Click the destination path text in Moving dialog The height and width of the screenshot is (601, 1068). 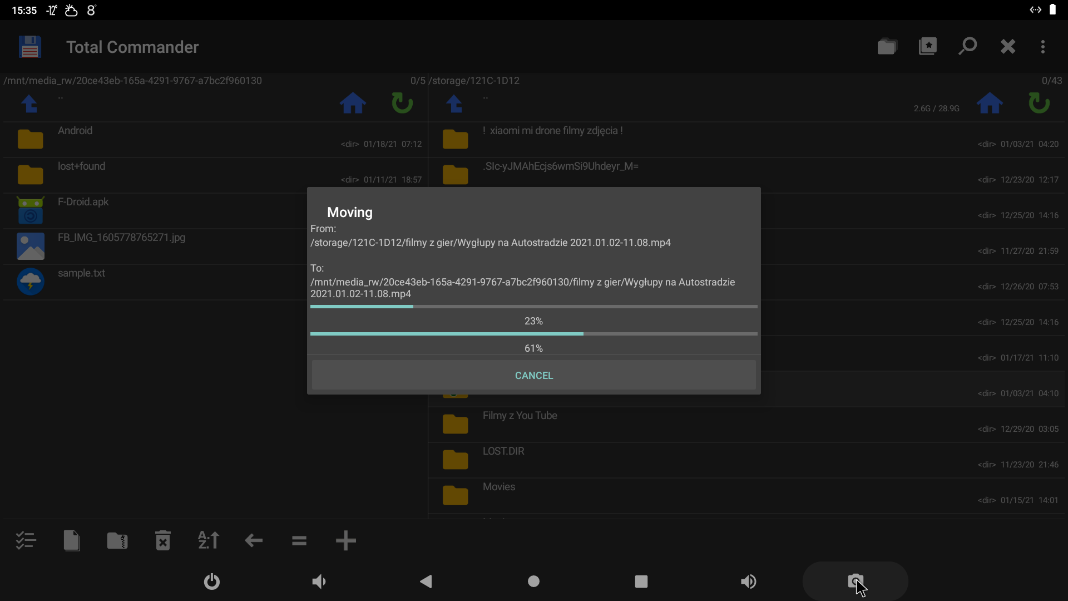pos(523,288)
